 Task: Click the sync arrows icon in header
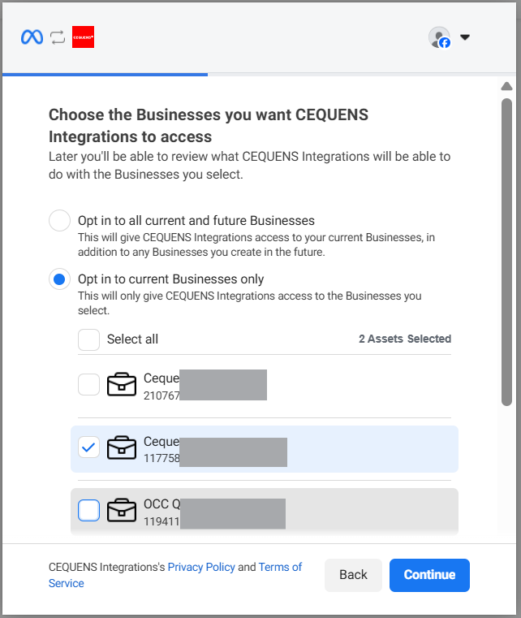coord(58,37)
